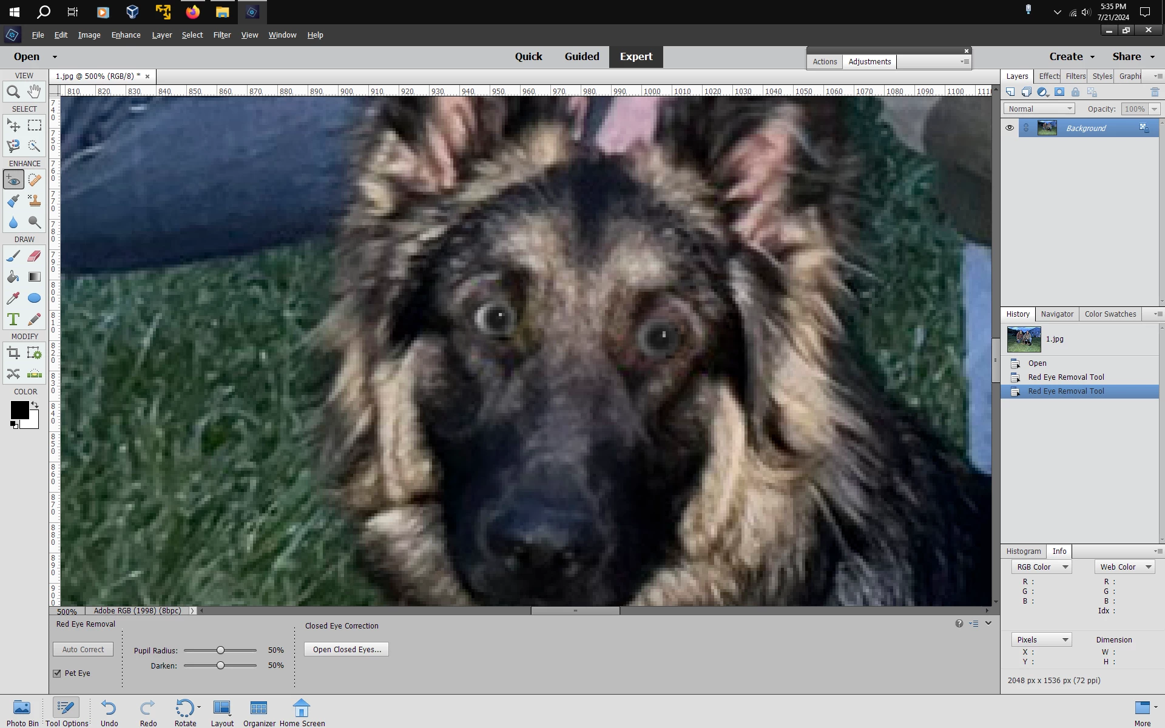Uncheck the Pet Eye checkbox
1165x728 pixels.
click(57, 673)
